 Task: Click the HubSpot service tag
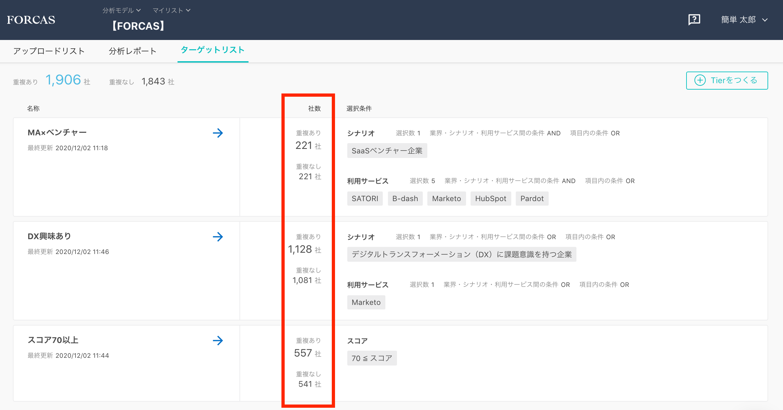tap(490, 199)
